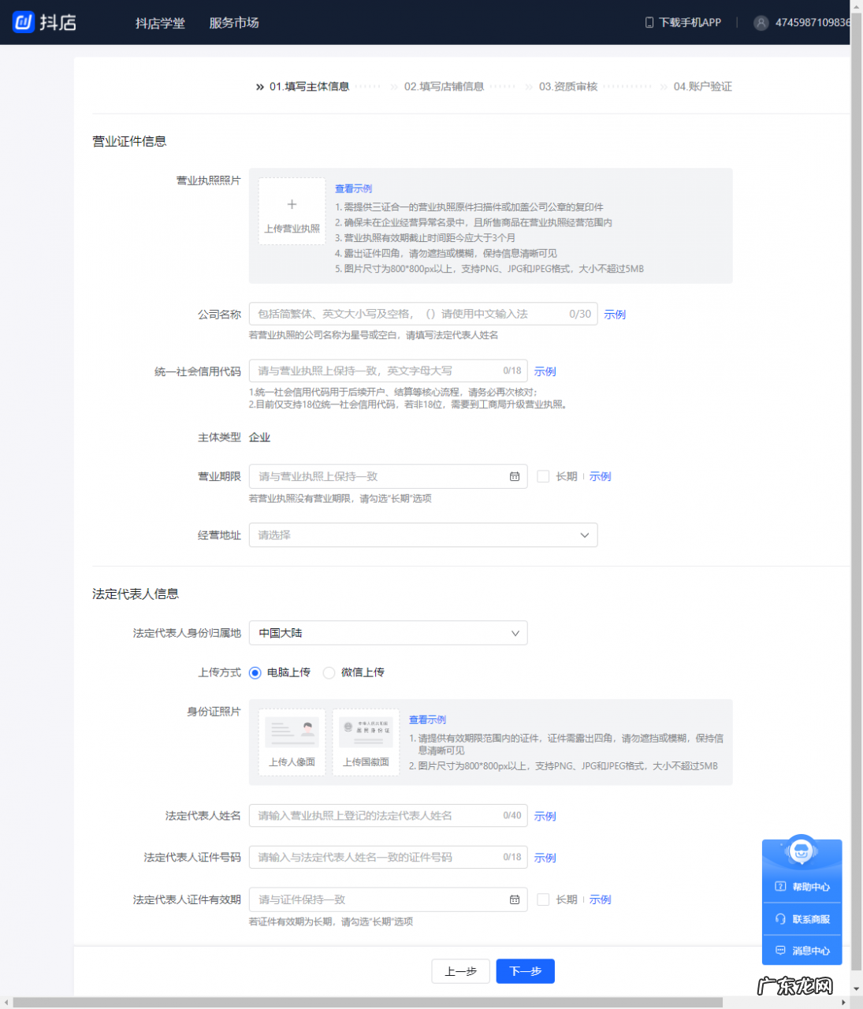Open 消息中心 from the floating panel
Image resolution: width=863 pixels, height=1009 pixels.
coord(802,951)
